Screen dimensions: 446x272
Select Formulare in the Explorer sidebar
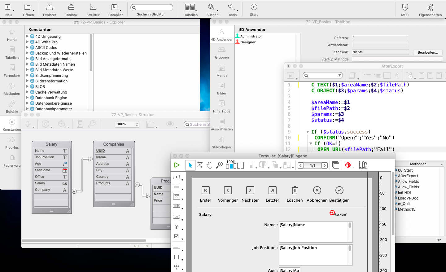click(x=12, y=71)
